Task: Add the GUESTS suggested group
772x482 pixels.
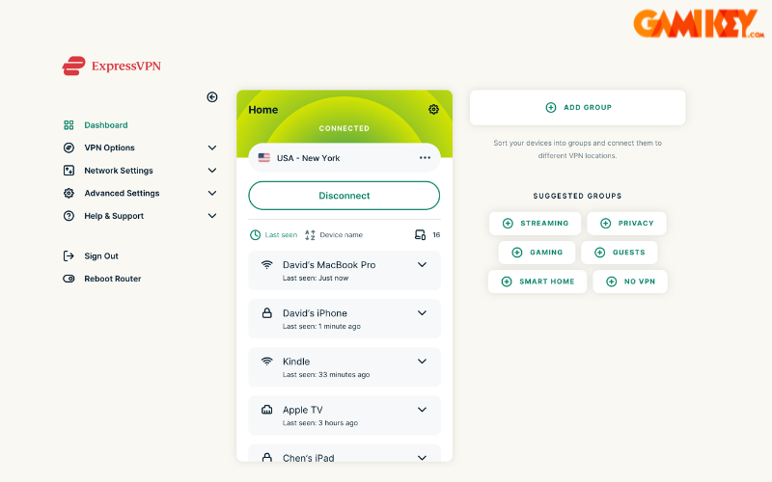Action: click(620, 253)
